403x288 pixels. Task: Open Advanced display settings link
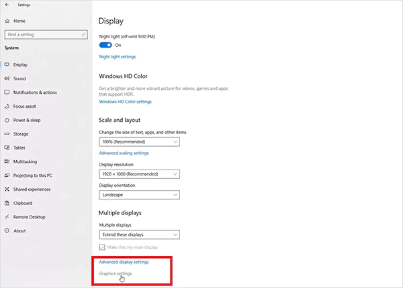[x=124, y=262]
